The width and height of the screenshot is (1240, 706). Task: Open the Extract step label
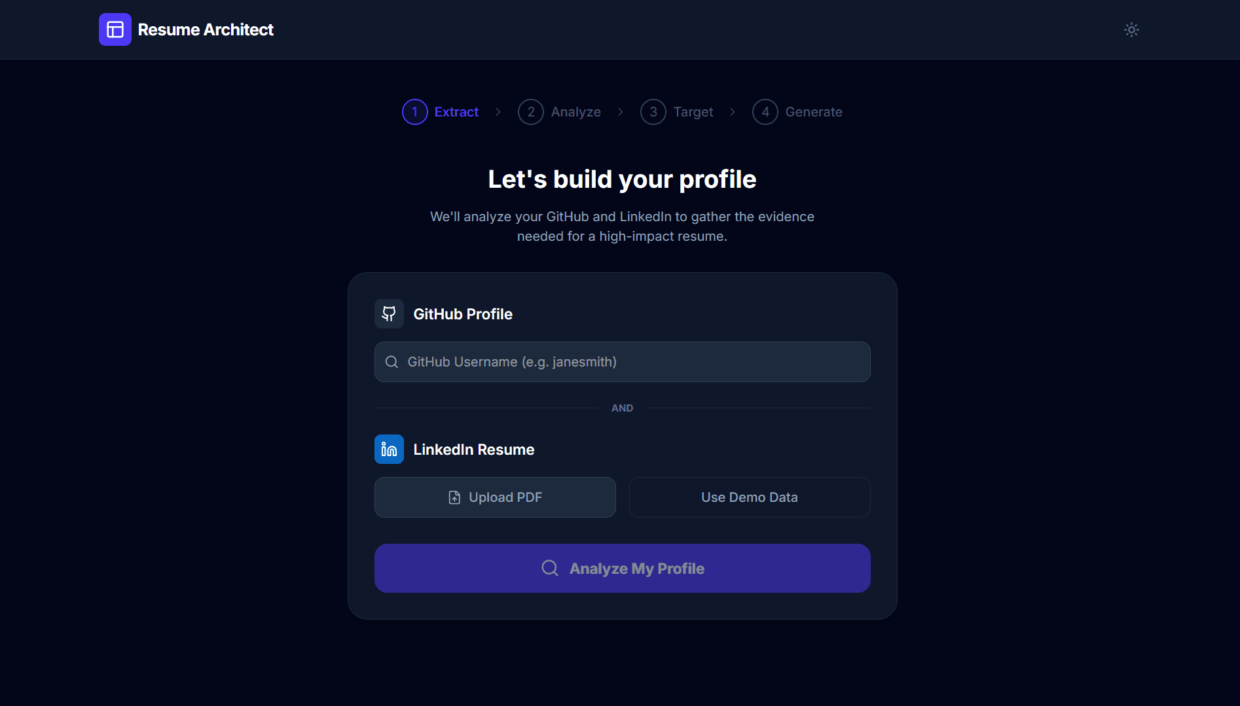pyautogui.click(x=456, y=112)
